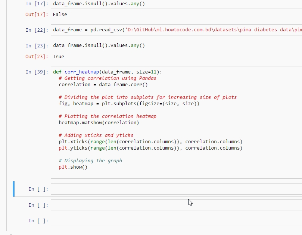Focus the last empty code cell

[x=175, y=220]
